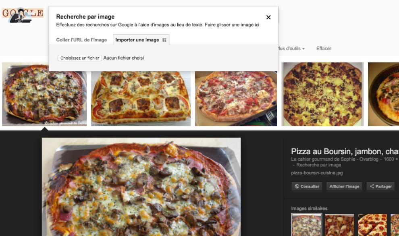
Task: Click the large pizza preview image
Action: click(141, 187)
